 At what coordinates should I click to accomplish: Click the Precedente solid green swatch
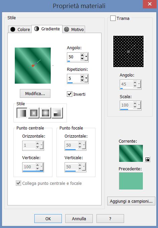[131, 181]
